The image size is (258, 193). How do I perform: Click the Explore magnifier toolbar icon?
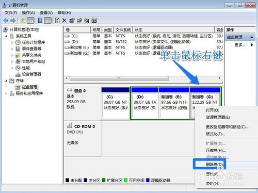[x=87, y=21]
